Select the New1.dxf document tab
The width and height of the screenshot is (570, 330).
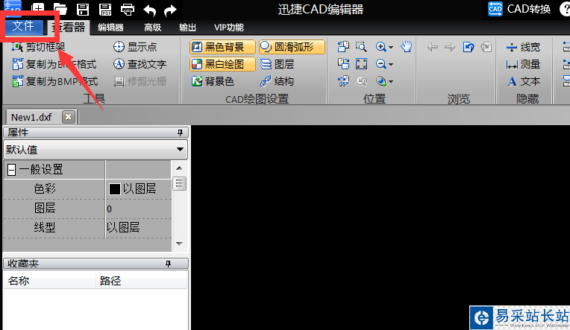click(31, 117)
